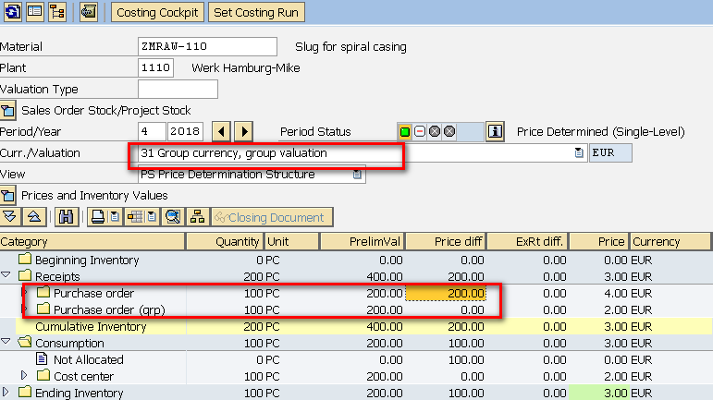This screenshot has width=713, height=400.
Task: Collapse the Receipts tree node
Action: pyautogui.click(x=7, y=275)
